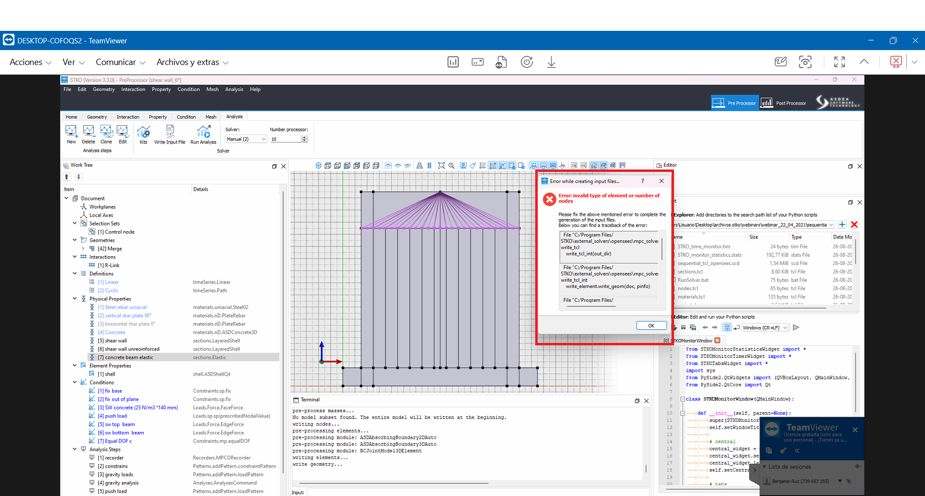Save the Python script in editor

coord(683,327)
